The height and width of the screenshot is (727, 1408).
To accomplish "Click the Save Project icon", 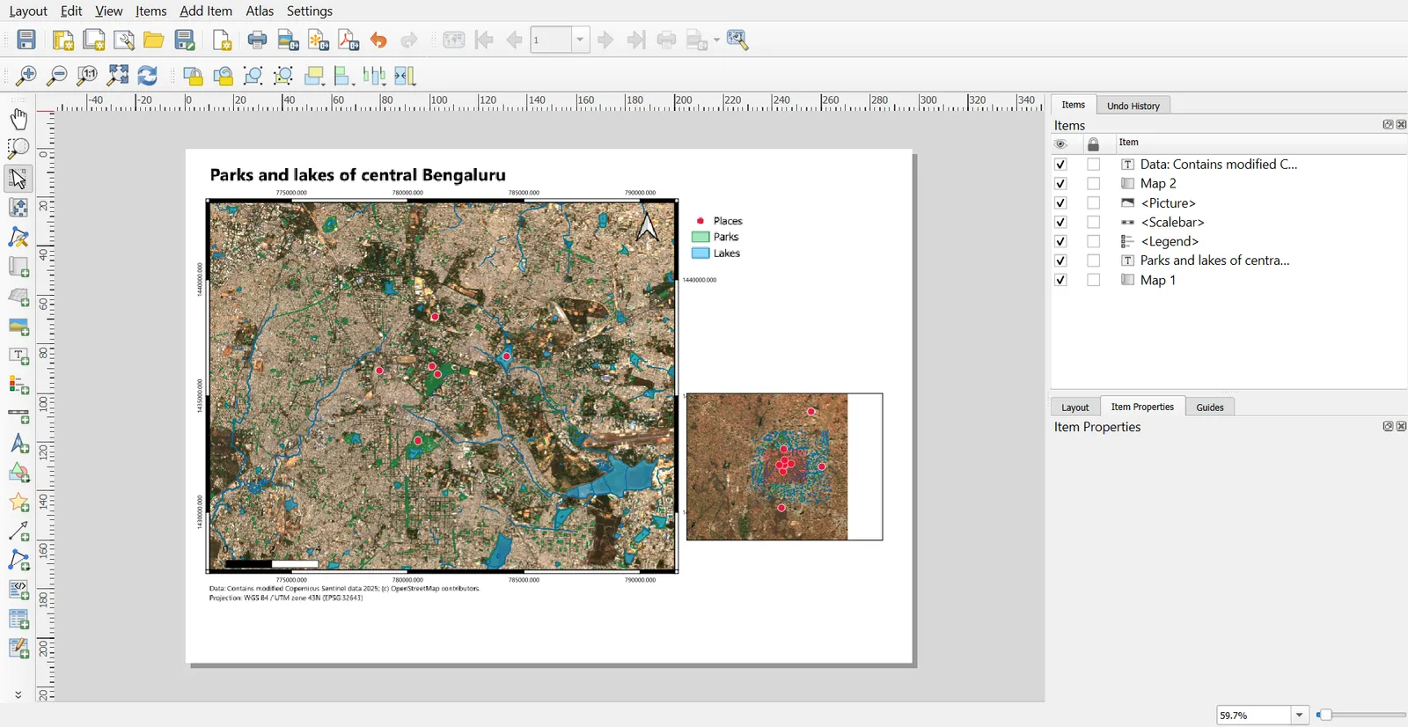I will pos(26,40).
